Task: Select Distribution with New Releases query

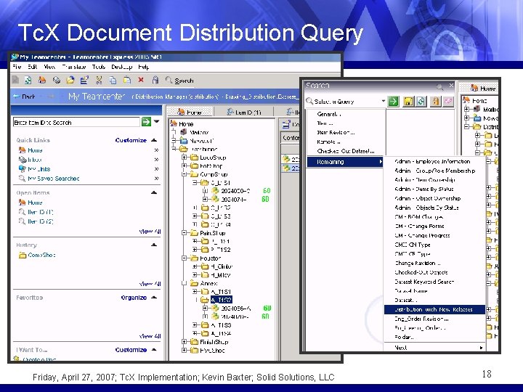Action: (434, 309)
